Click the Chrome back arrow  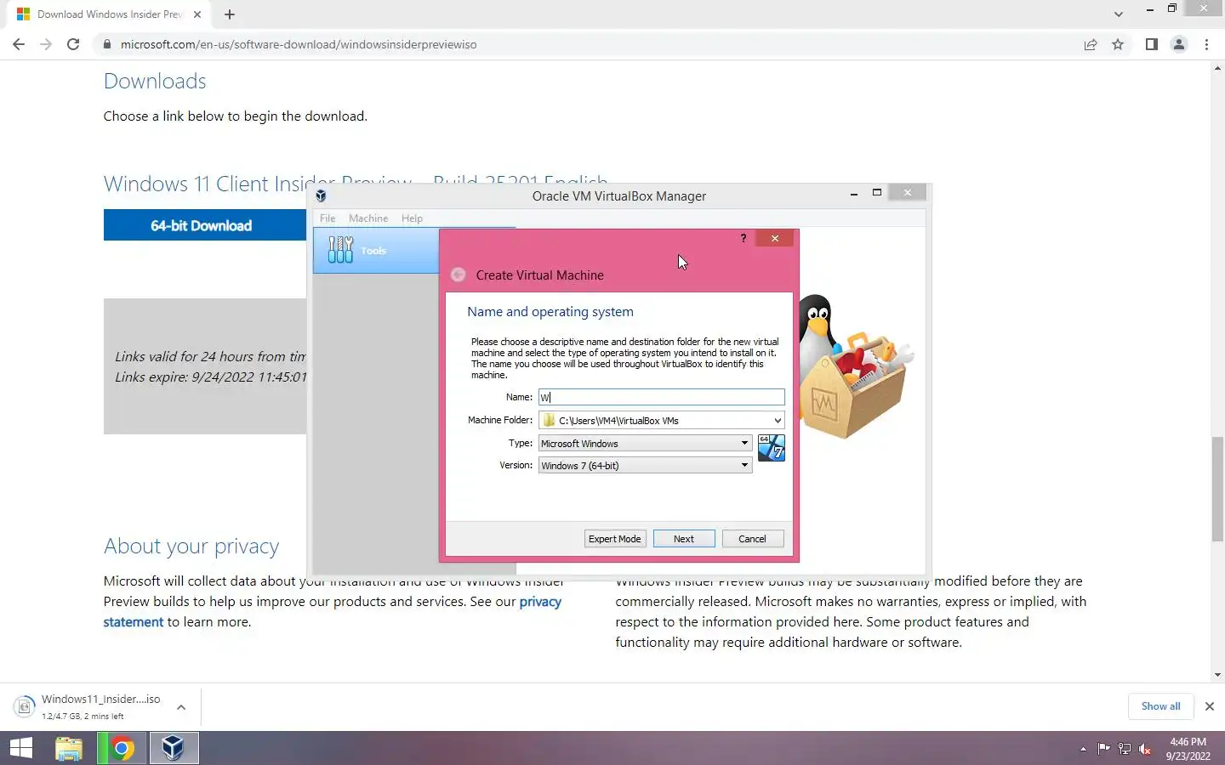(x=19, y=44)
